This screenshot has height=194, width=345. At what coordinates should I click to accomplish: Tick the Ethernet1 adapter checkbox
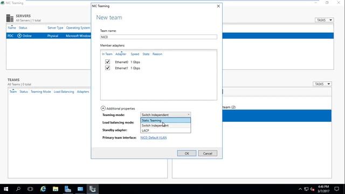[107, 68]
